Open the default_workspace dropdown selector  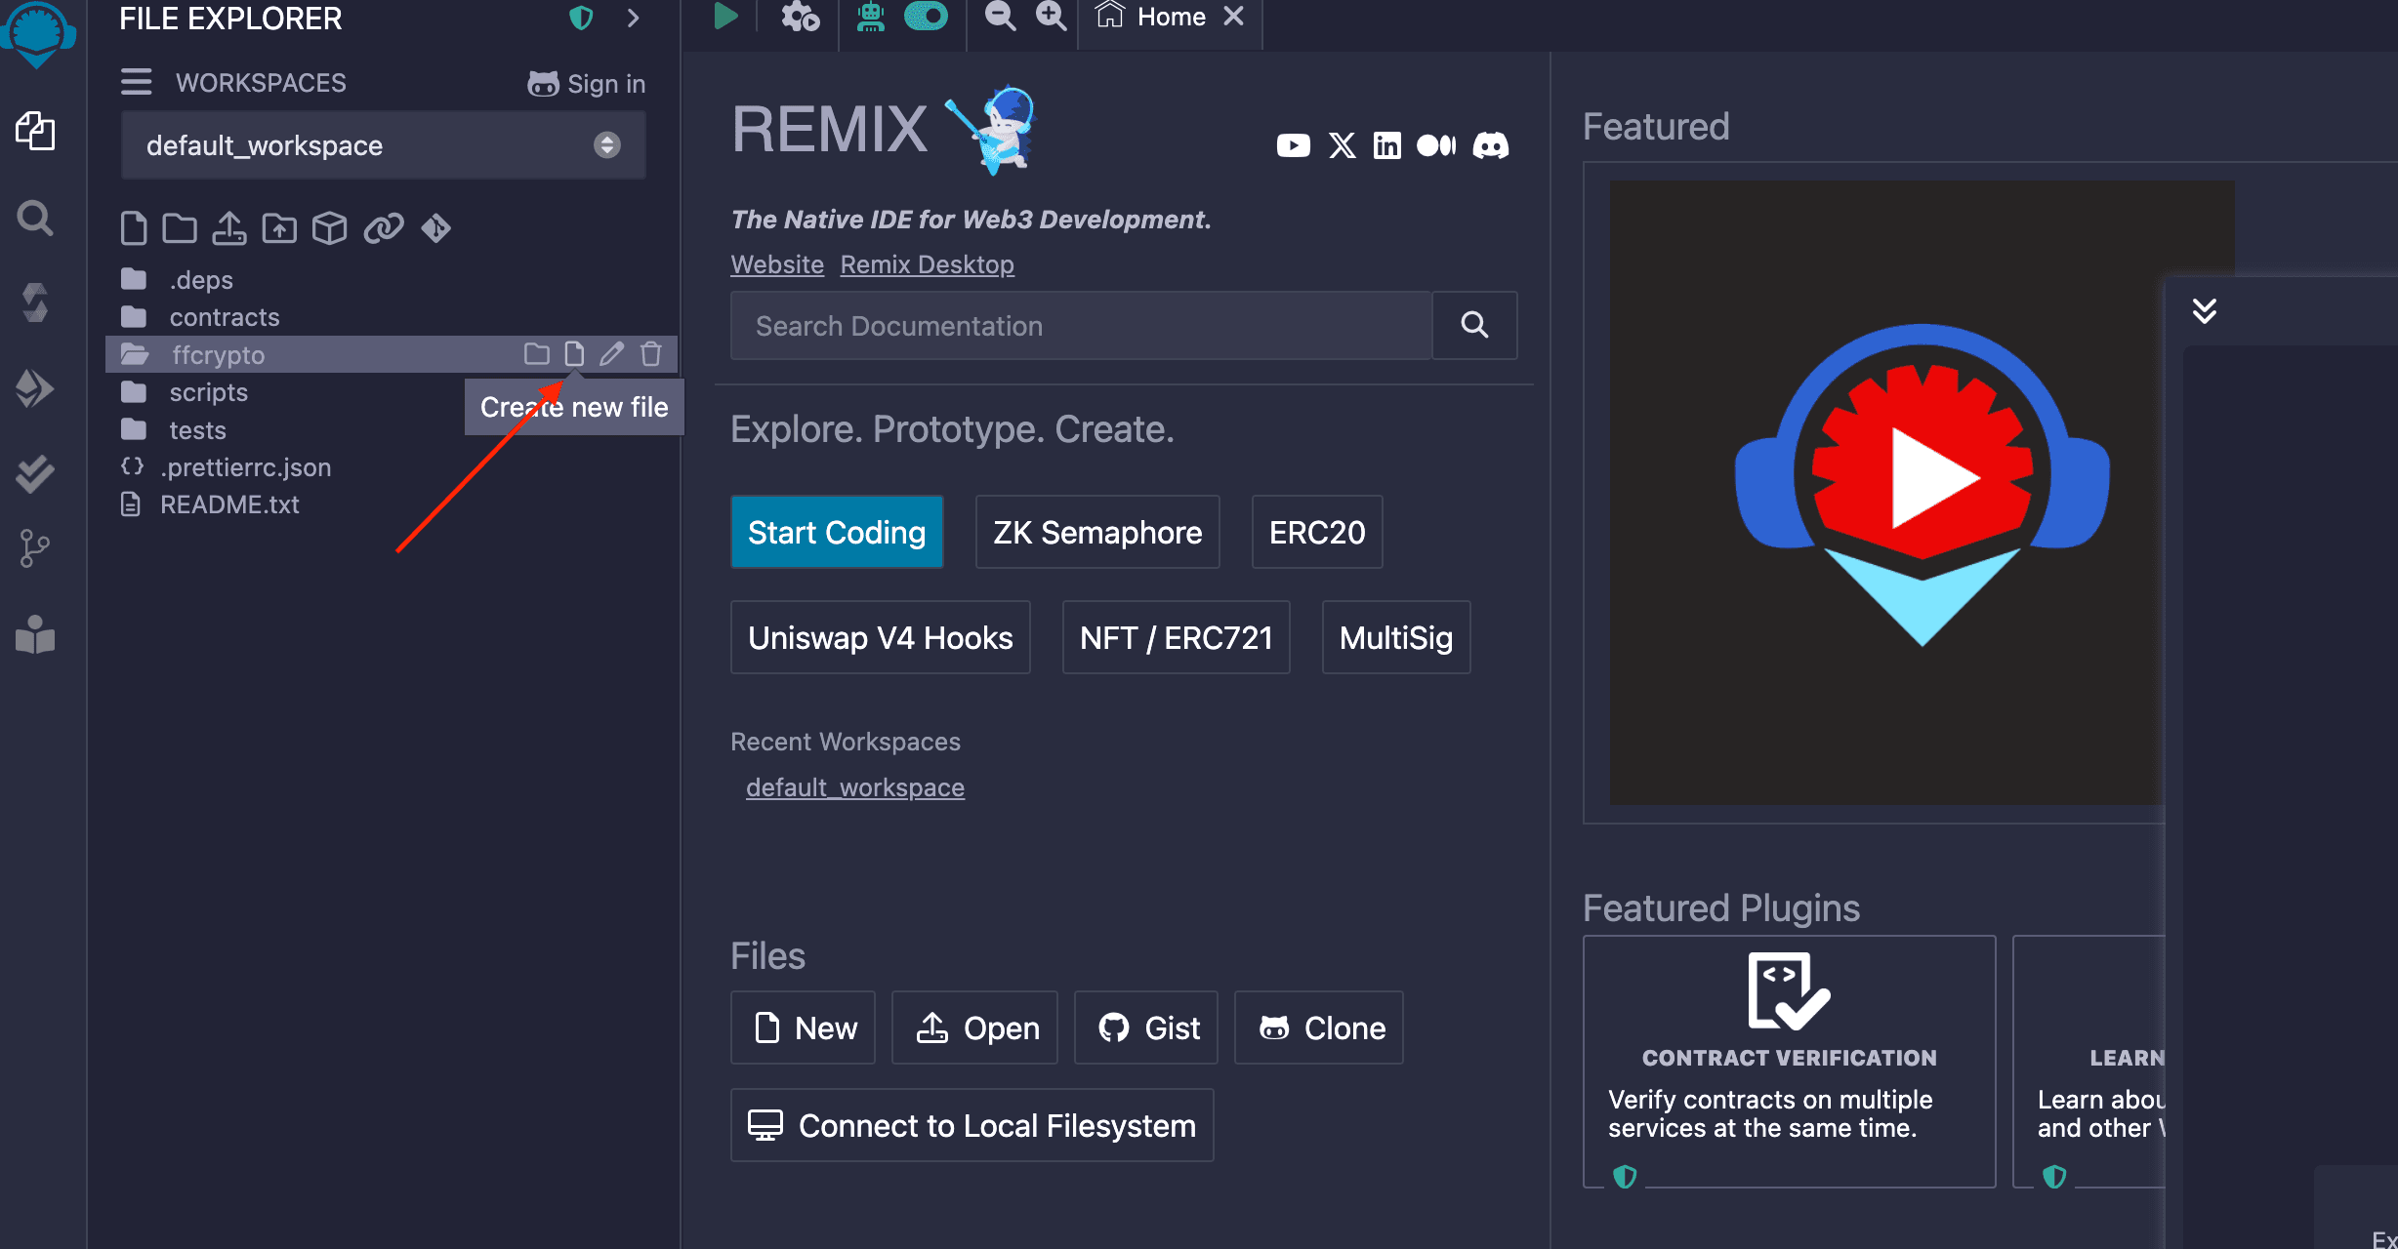point(383,145)
